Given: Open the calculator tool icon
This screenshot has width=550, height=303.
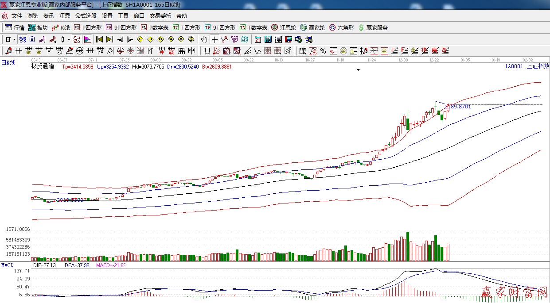Looking at the screenshot, I should 268,39.
